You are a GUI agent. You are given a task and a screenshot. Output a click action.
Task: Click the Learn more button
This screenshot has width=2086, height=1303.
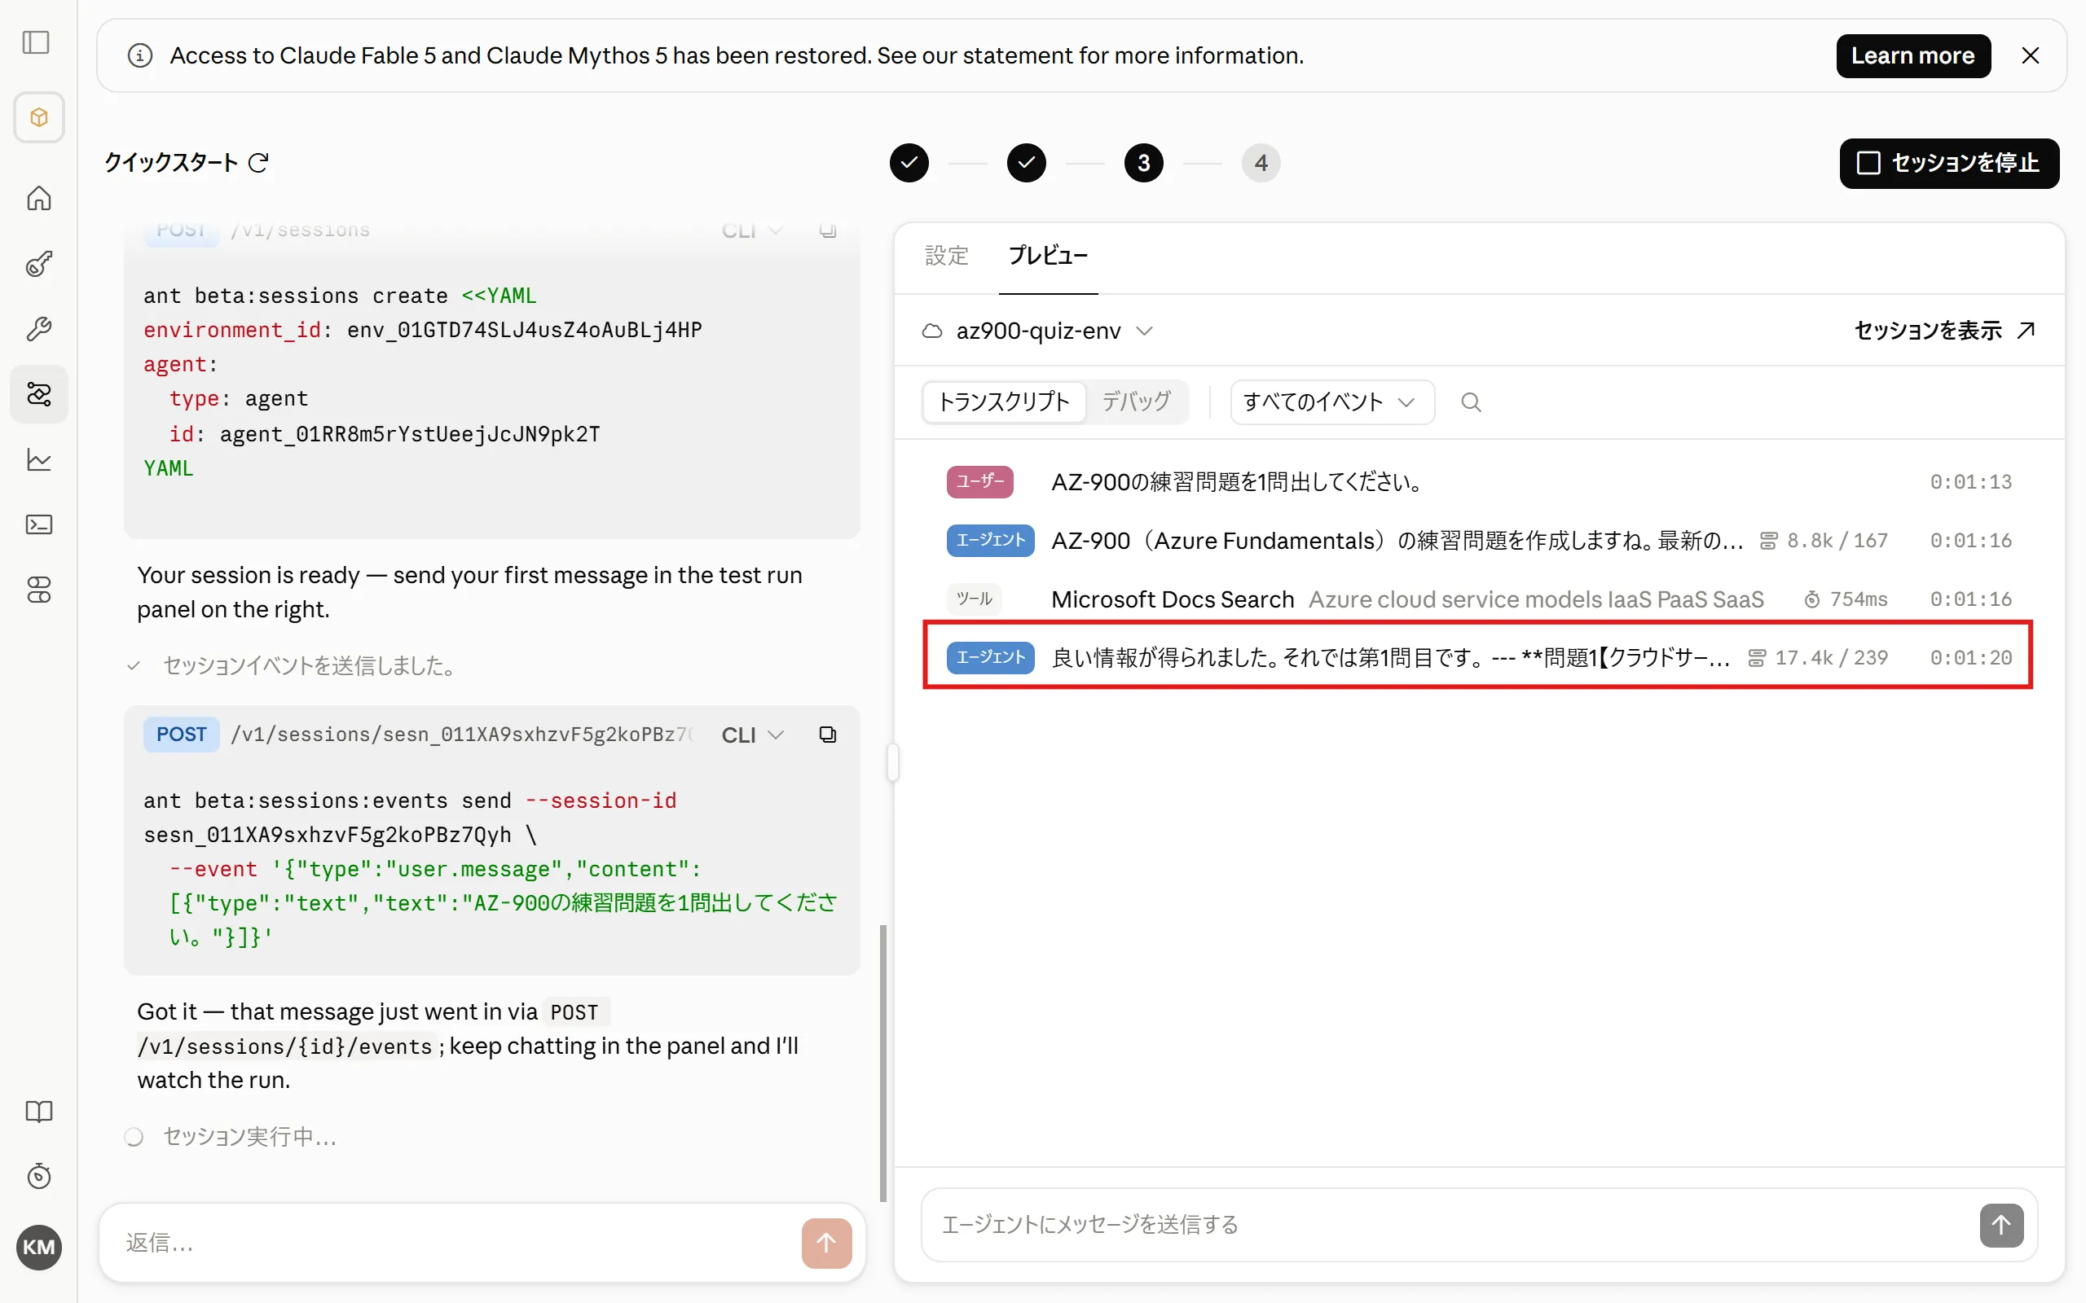tap(1912, 56)
